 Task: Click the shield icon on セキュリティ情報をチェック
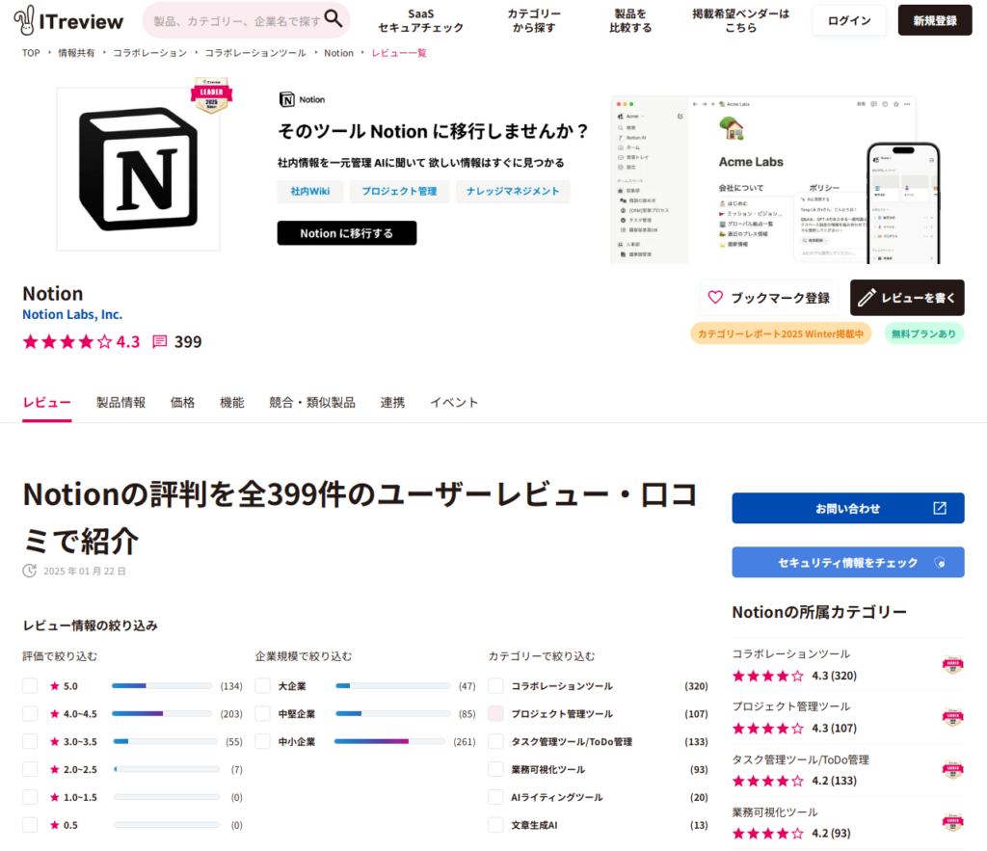click(x=940, y=562)
